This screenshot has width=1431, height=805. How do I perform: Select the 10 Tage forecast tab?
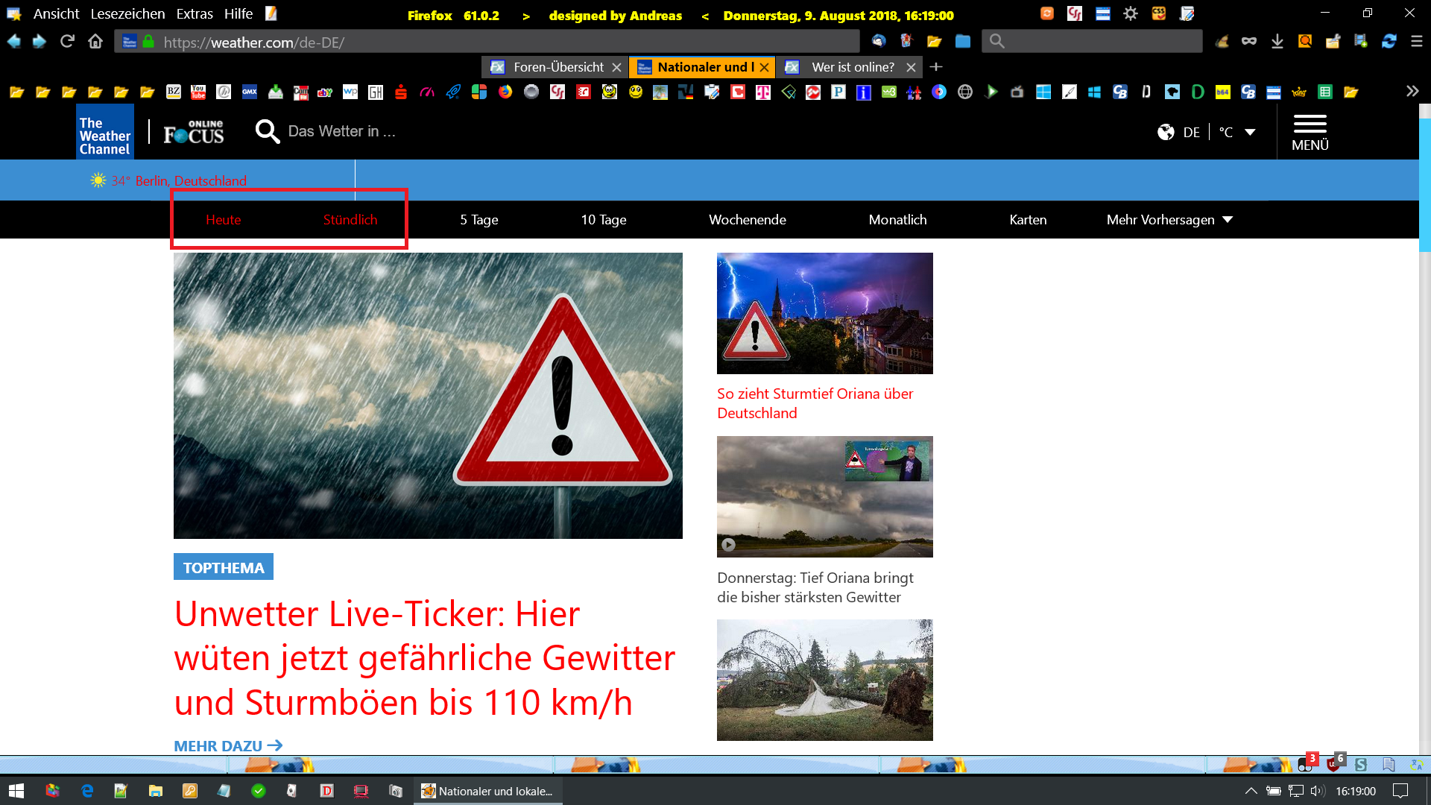tap(603, 220)
